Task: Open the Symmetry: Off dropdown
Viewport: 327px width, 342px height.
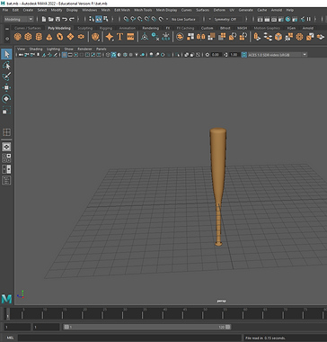Action: pos(227,19)
